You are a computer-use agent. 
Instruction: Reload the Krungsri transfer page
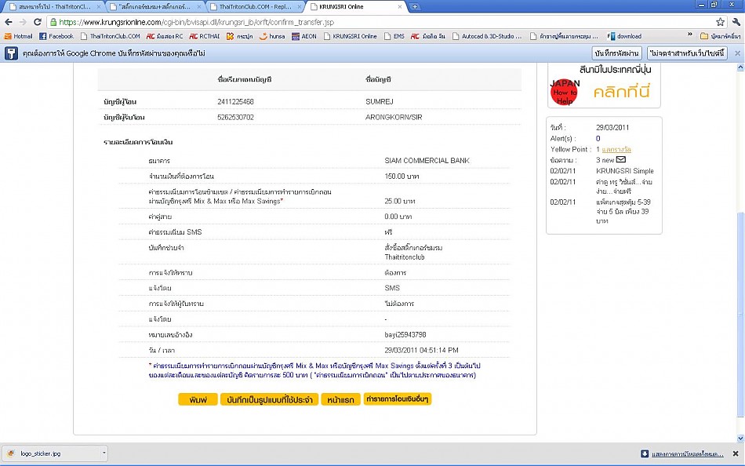click(38, 22)
